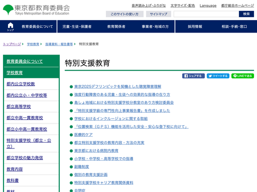Open sidebar 都内公立学校数 link
Viewport: 257px width, 192px height.
click(x=21, y=84)
